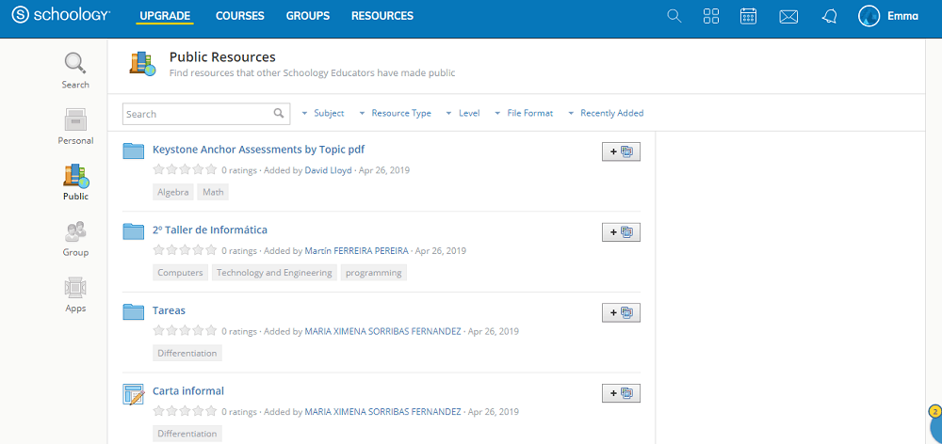Open the File Format filter dropdown
This screenshot has height=444, width=942.
[524, 113]
